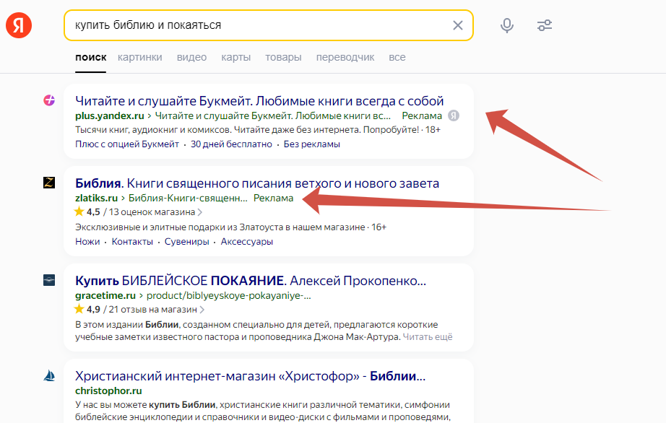Click the Christophor sailboat favicon
Image resolution: width=666 pixels, height=423 pixels.
49,375
